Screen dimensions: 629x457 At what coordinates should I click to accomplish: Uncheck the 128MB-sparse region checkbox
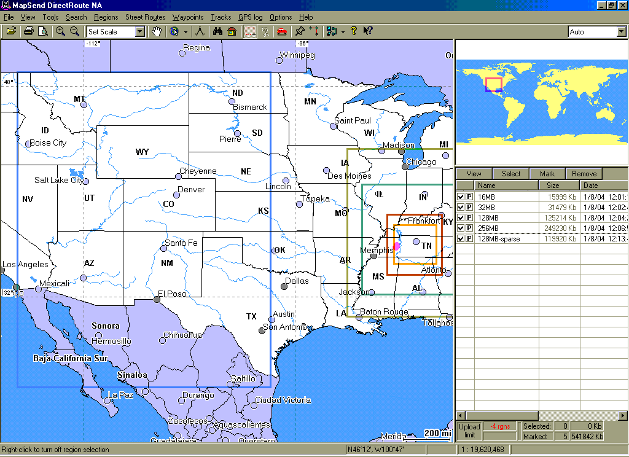pos(461,239)
